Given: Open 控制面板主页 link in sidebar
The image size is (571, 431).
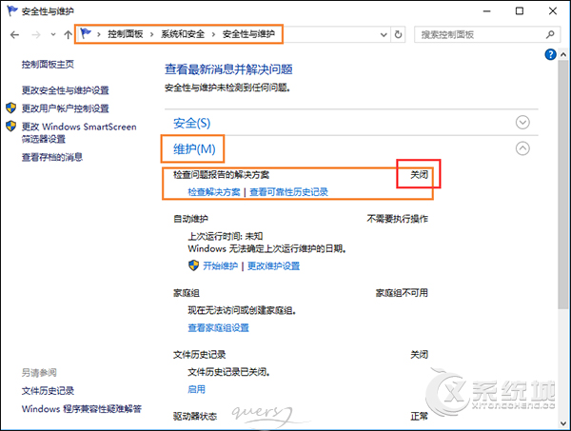Looking at the screenshot, I should 48,65.
